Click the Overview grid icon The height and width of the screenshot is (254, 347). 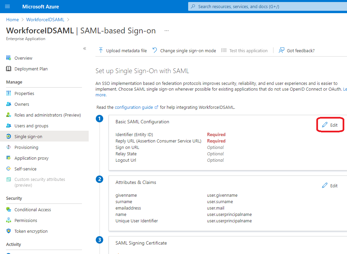click(9, 58)
